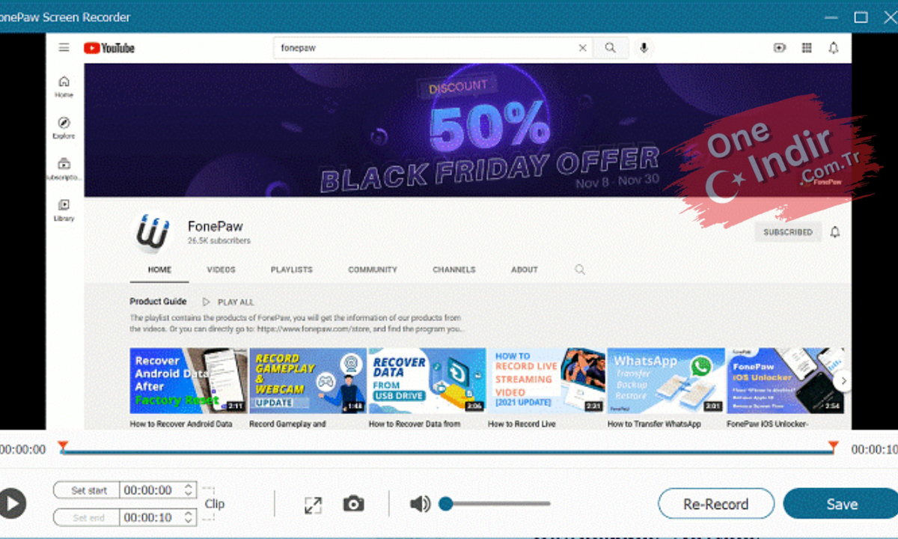Open the YouTube hamburger menu

point(64,47)
